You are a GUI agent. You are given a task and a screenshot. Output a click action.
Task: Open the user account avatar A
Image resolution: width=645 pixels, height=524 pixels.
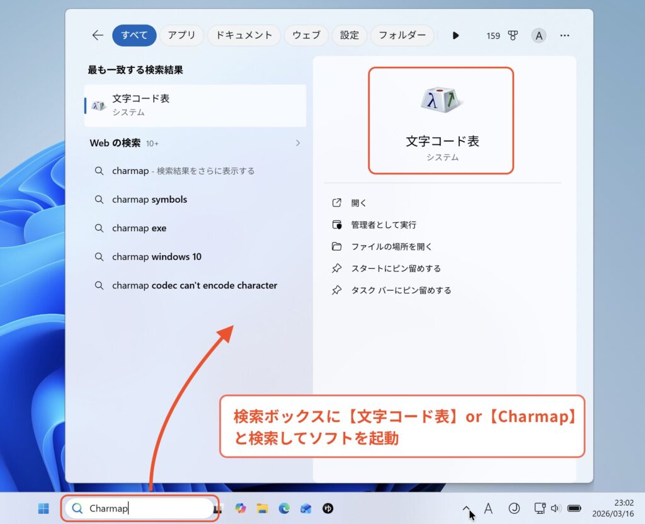pos(538,36)
